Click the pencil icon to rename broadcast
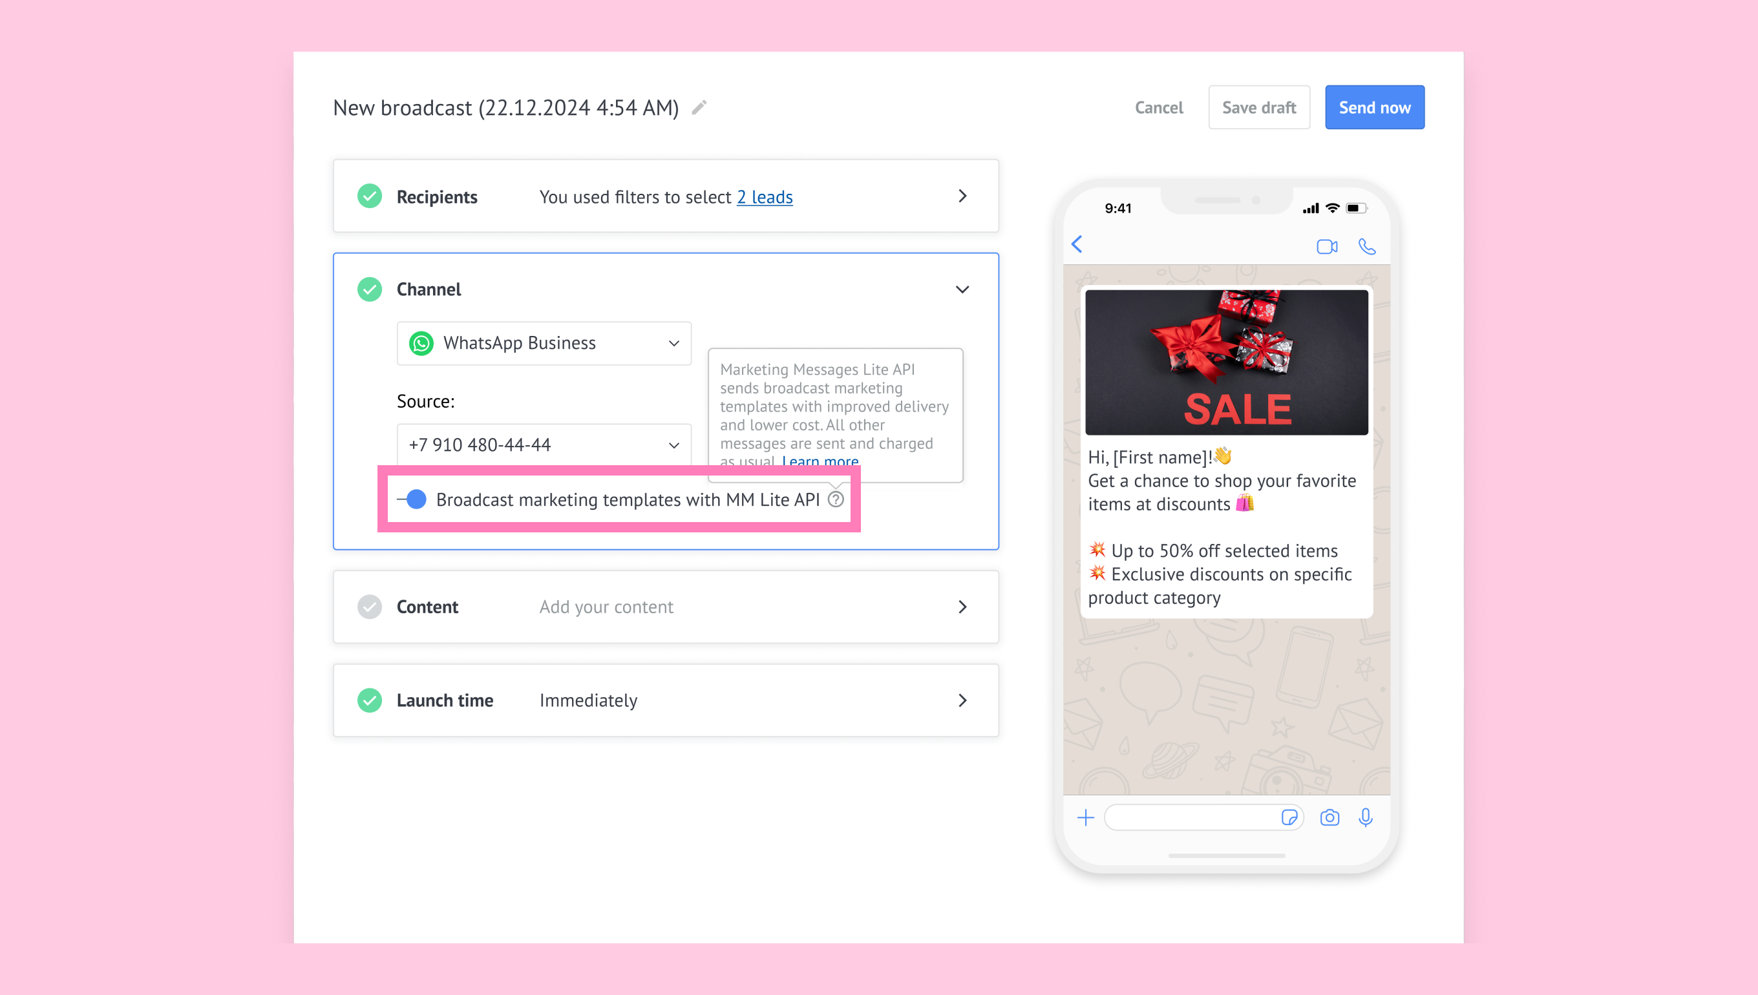The height and width of the screenshot is (995, 1758). coord(699,107)
